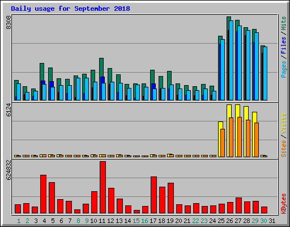Select the cyan pages bar for day 9

(87, 89)
